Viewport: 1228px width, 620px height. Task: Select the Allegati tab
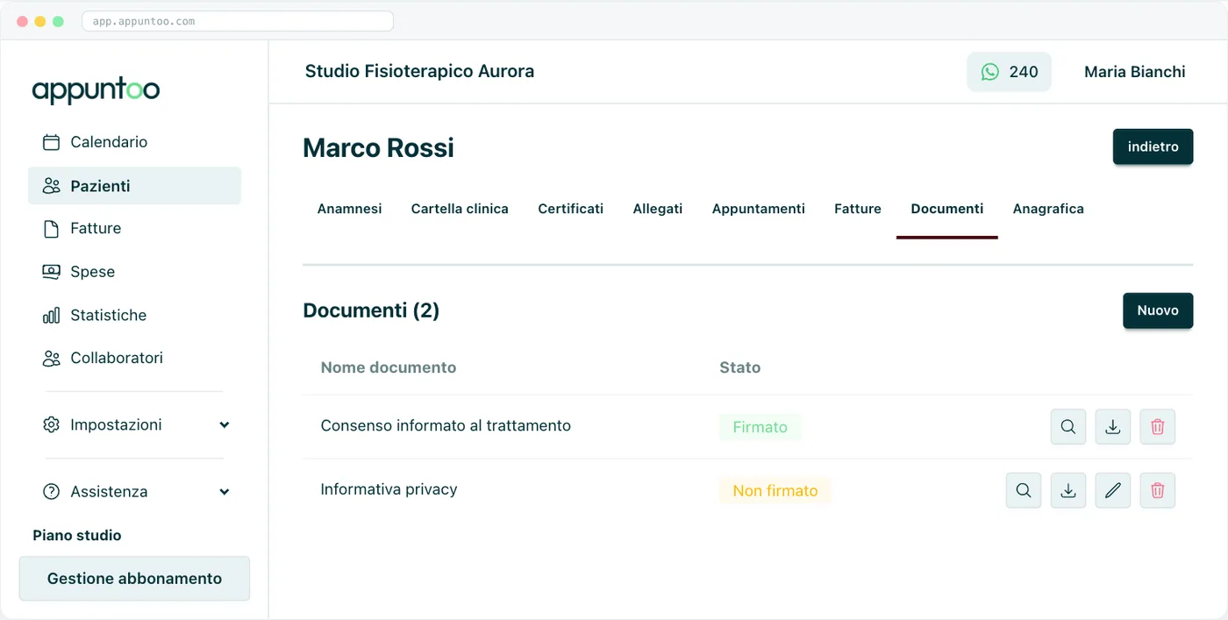(658, 209)
